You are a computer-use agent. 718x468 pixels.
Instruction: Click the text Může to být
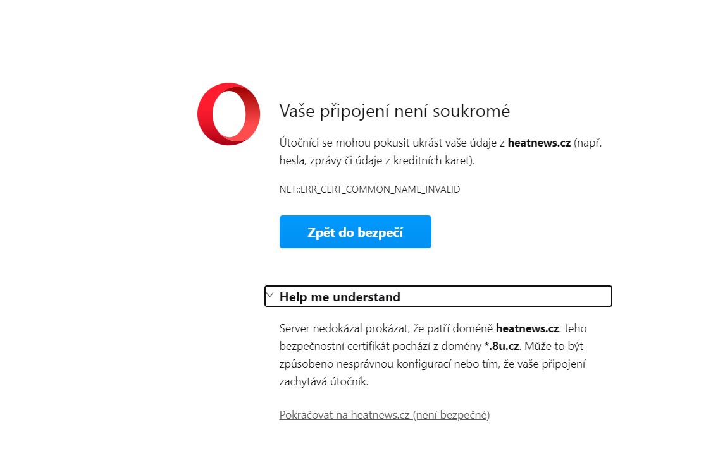tap(554, 346)
